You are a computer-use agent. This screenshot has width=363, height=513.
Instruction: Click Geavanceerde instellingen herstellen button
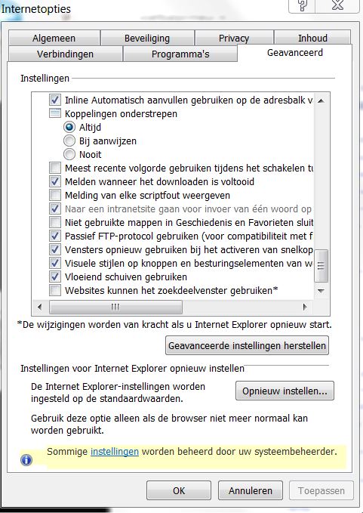click(247, 345)
